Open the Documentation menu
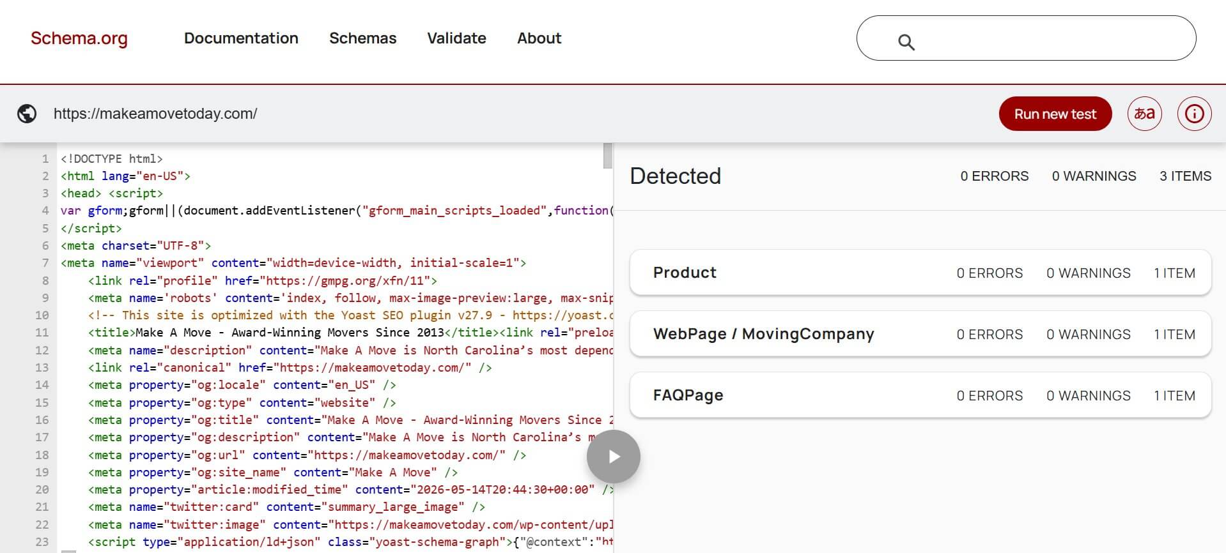Screen dimensions: 1226x553 coord(241,38)
